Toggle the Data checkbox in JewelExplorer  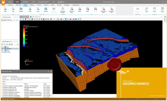click(4, 47)
